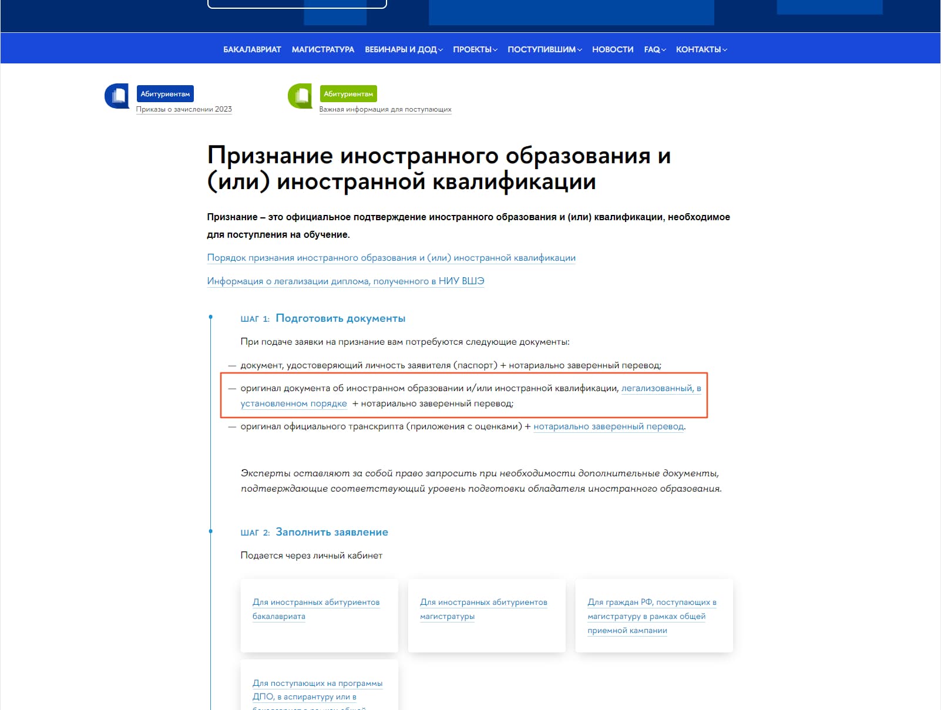The image size is (941, 710).
Task: Click the page title Признание иностранного образования
Action: pos(439,169)
